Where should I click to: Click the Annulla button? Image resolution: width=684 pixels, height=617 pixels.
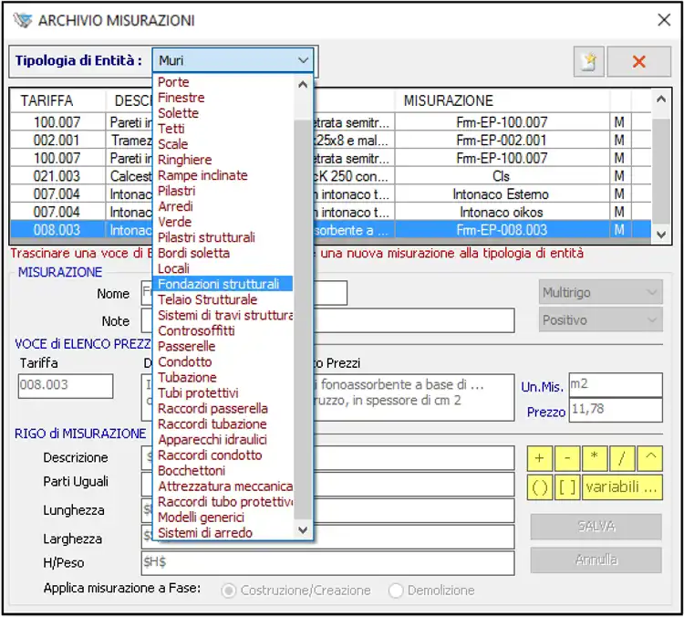click(596, 559)
